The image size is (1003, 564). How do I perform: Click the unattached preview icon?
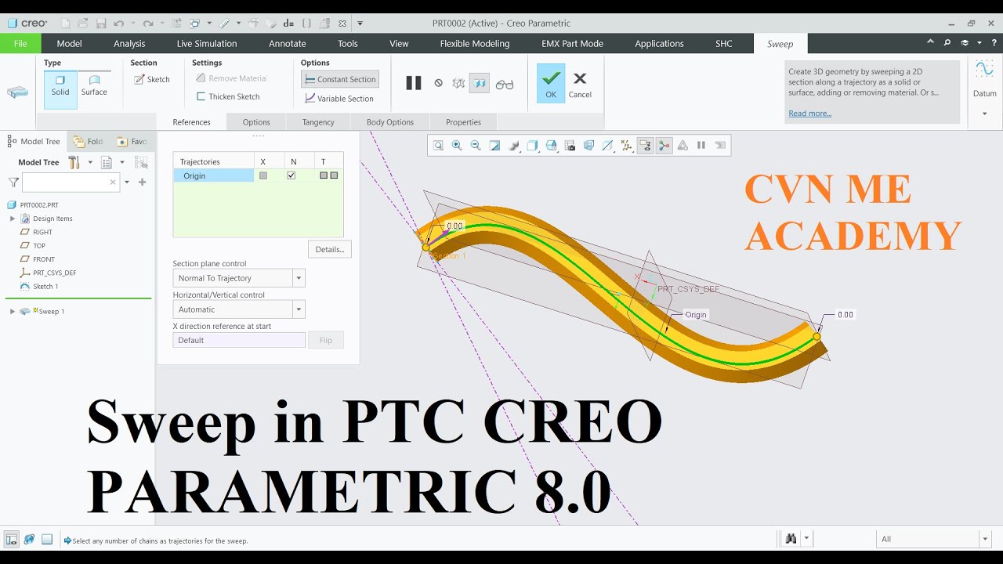[x=458, y=83]
